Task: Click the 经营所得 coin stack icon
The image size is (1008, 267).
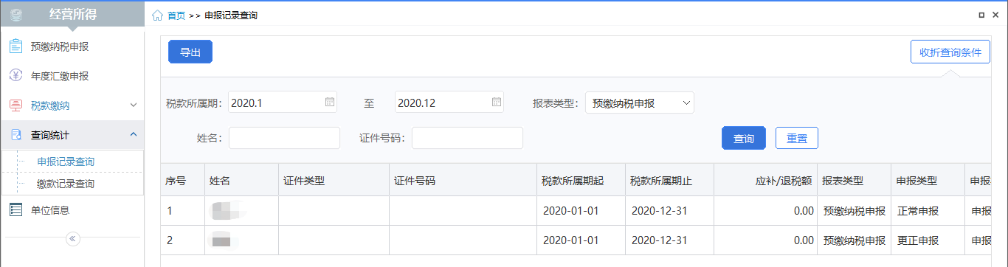Action: pos(17,14)
